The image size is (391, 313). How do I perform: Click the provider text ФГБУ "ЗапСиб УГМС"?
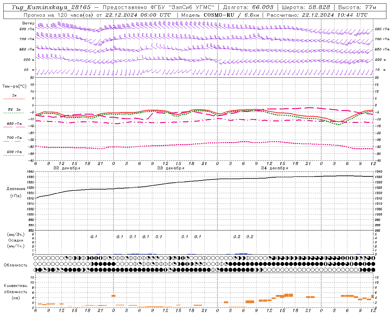[183, 7]
